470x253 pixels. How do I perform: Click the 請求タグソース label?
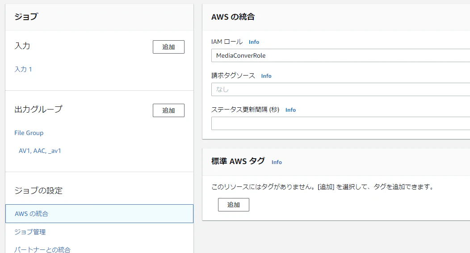click(233, 76)
